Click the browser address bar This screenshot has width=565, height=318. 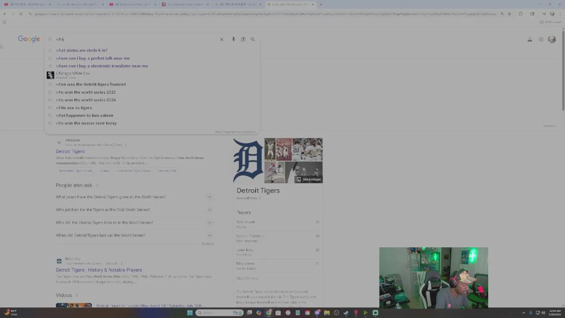(x=265, y=14)
